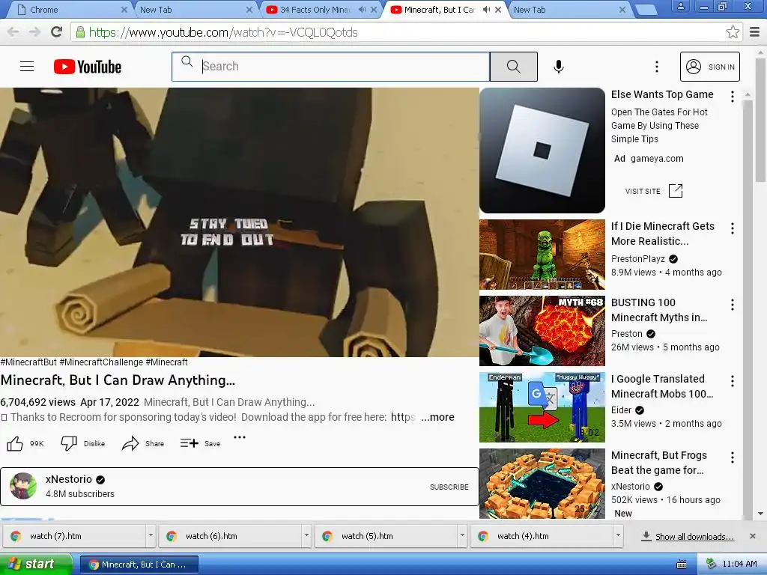The image size is (767, 575).
Task: Expand dropdown for watch (4).htm download
Action: point(618,535)
